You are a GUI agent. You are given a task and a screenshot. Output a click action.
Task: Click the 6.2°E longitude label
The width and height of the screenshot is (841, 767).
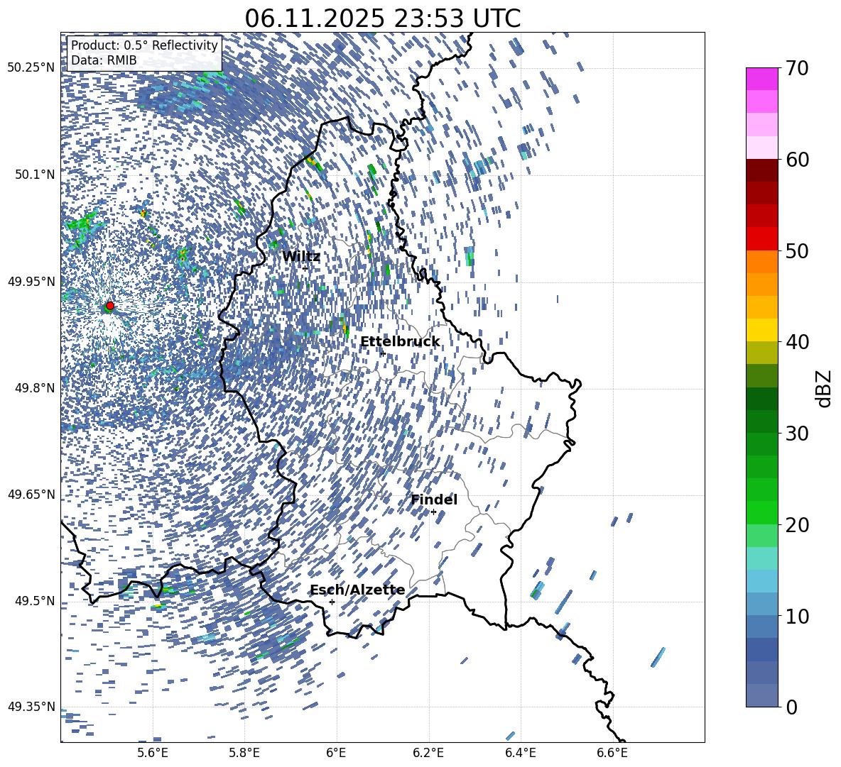point(428,753)
